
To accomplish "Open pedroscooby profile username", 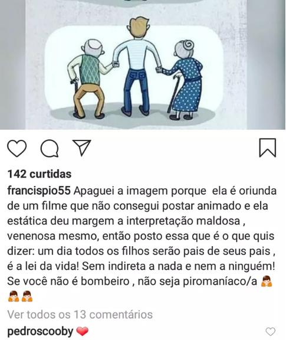I will click(x=40, y=332).
